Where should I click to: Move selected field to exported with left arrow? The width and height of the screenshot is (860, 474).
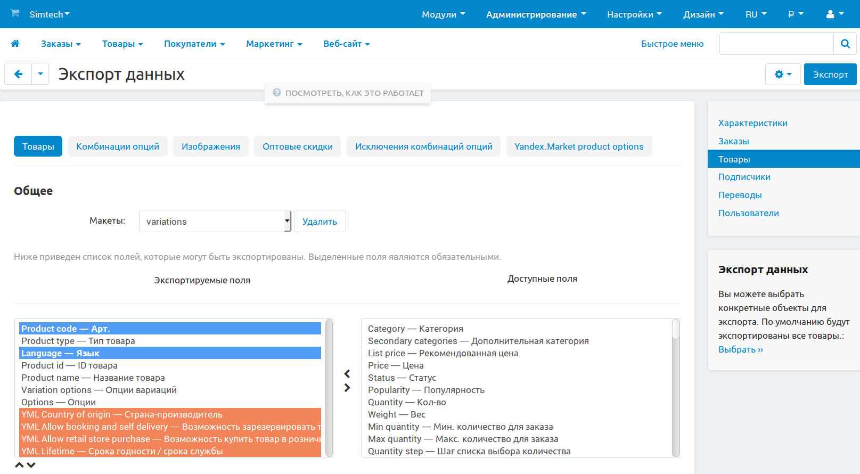tap(347, 374)
